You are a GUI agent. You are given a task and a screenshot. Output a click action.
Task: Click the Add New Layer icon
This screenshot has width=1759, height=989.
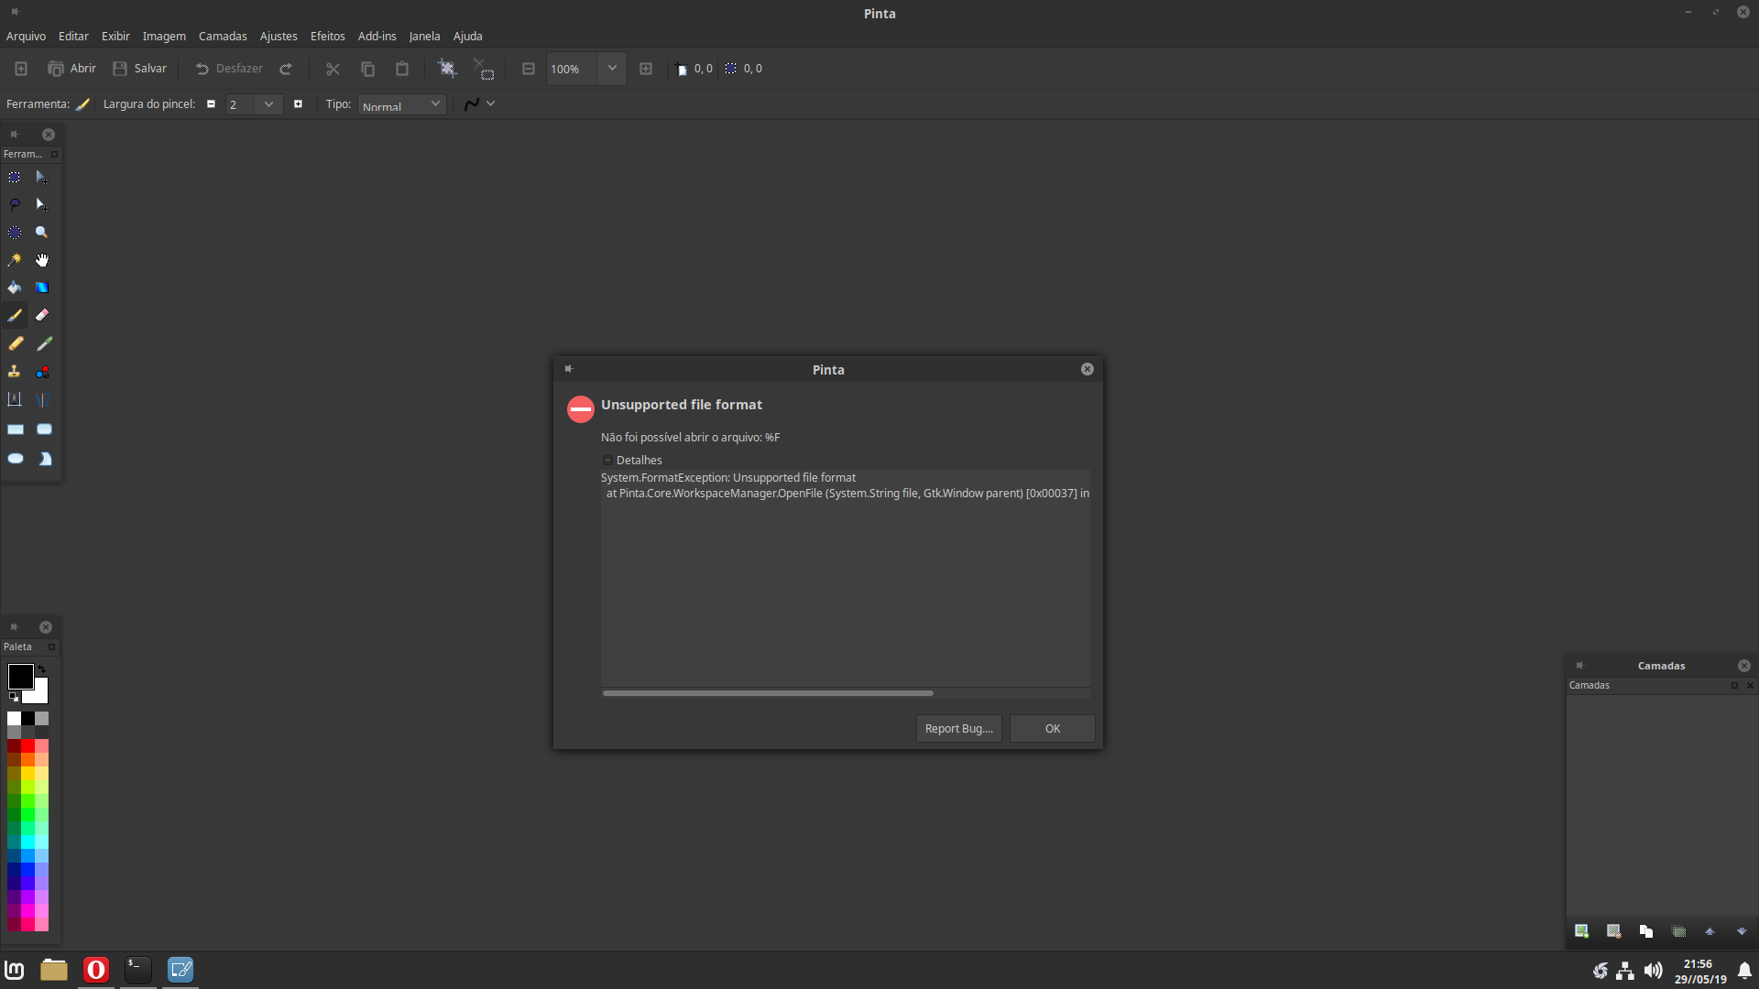[x=1581, y=931]
